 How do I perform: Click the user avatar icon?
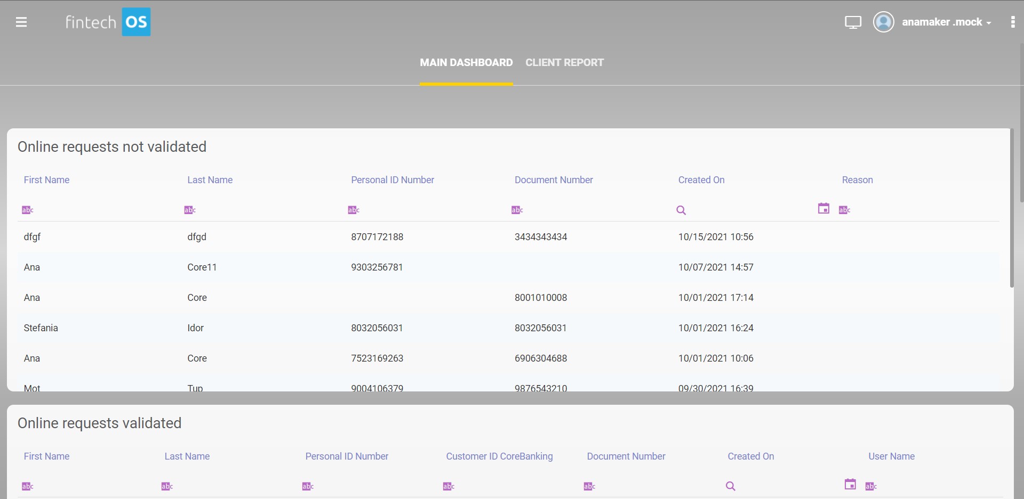click(883, 22)
